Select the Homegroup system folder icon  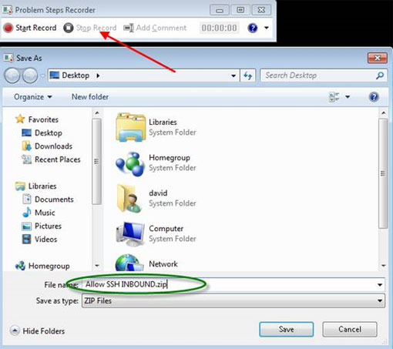130,163
